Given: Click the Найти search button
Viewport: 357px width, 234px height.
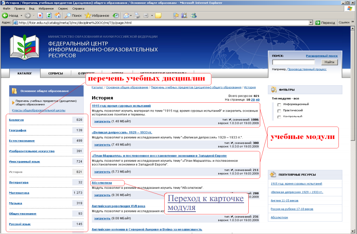Looking at the screenshot, I should pyautogui.click(x=330, y=62).
